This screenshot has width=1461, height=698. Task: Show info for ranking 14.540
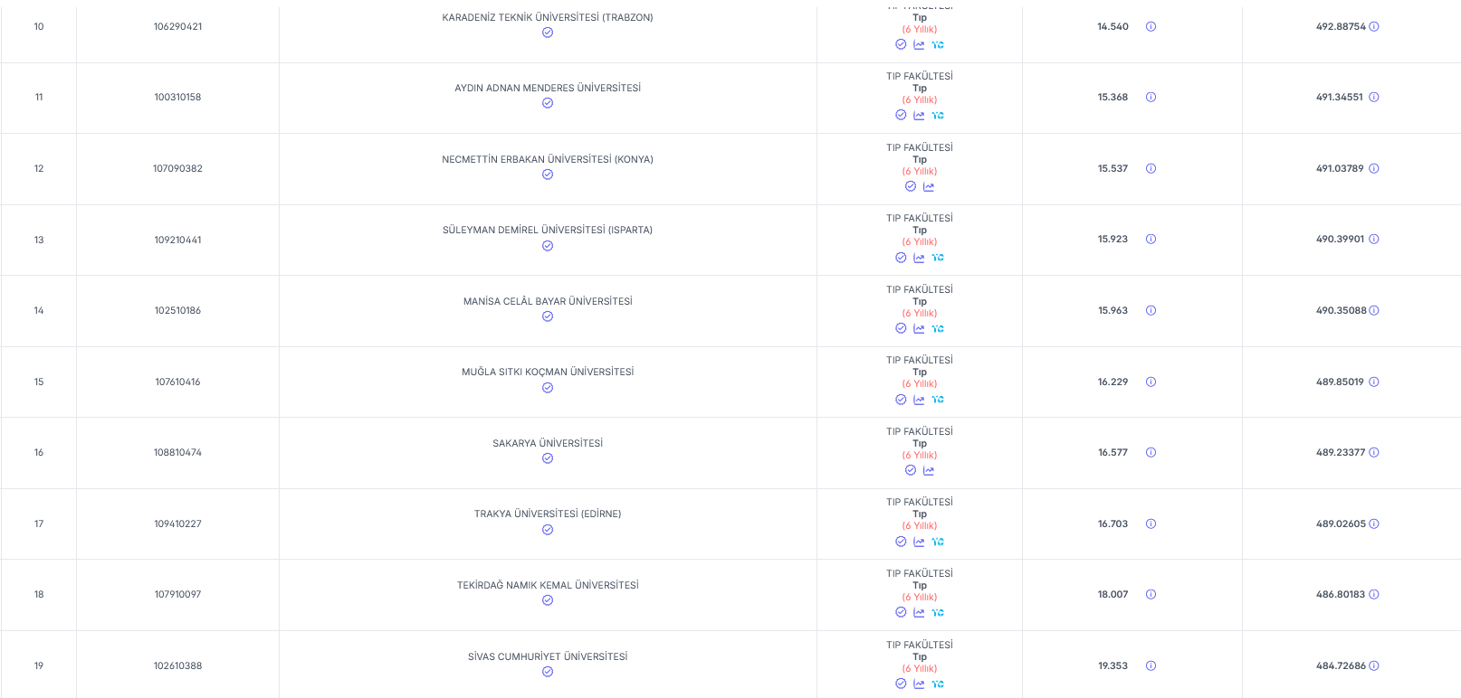1151,26
